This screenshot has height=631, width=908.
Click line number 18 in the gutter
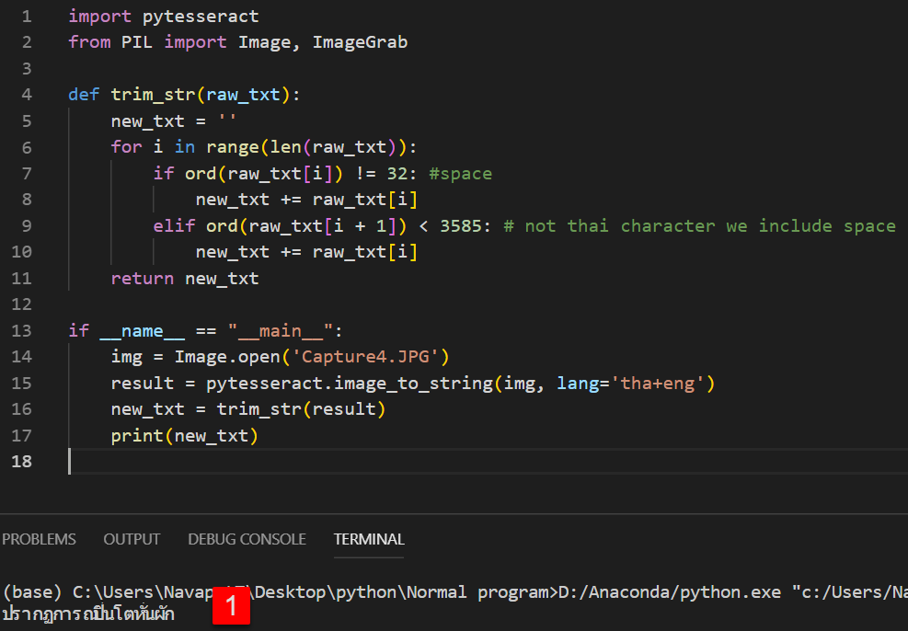point(21,462)
